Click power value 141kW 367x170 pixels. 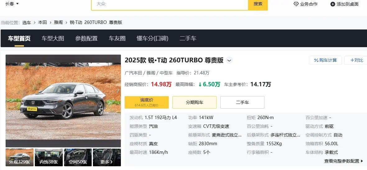click(x=206, y=118)
